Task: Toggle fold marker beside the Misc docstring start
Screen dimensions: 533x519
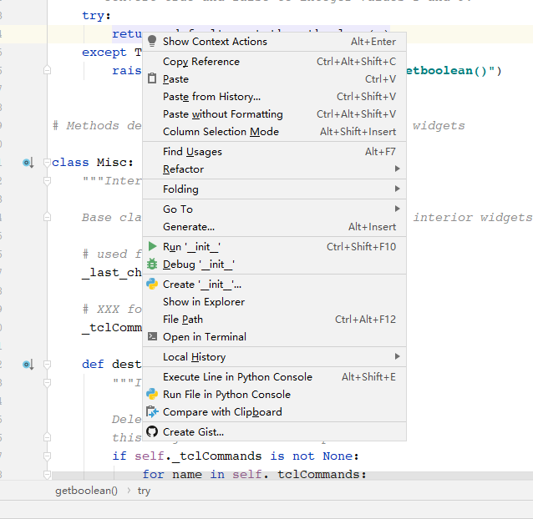Action: tap(48, 181)
